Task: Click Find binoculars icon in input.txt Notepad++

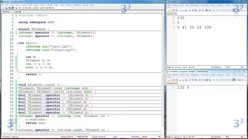Action: (207, 10)
